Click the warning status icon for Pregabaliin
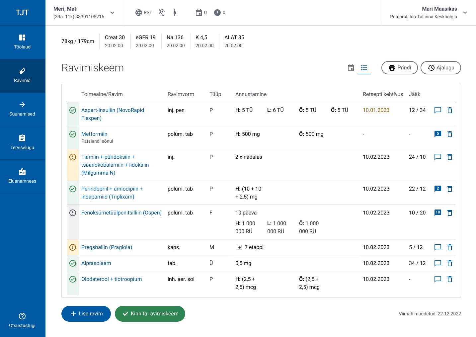 click(73, 247)
